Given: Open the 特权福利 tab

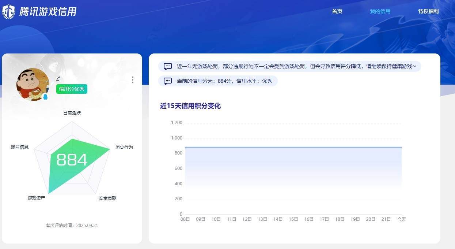Looking at the screenshot, I should (428, 11).
